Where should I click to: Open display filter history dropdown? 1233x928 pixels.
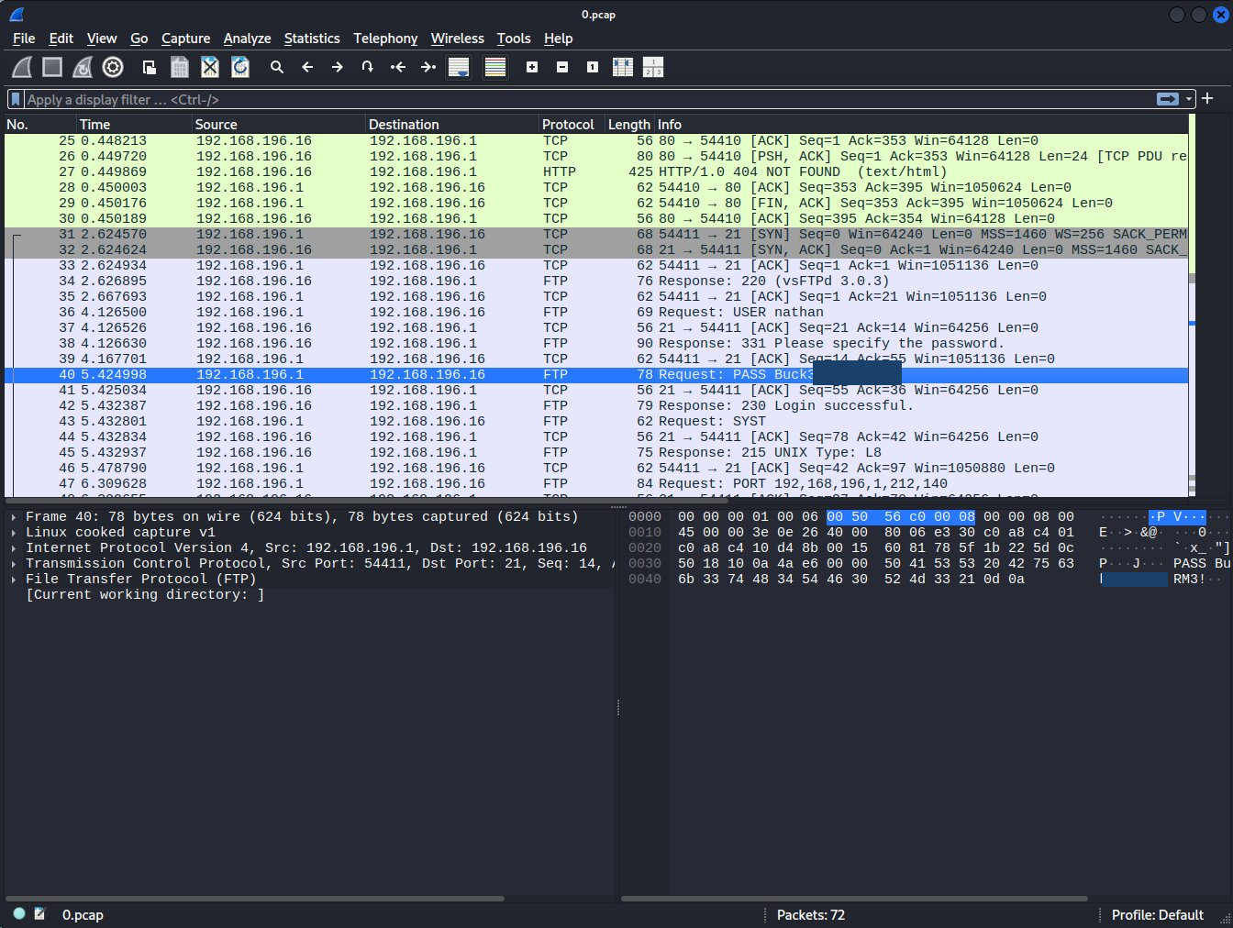[1189, 99]
